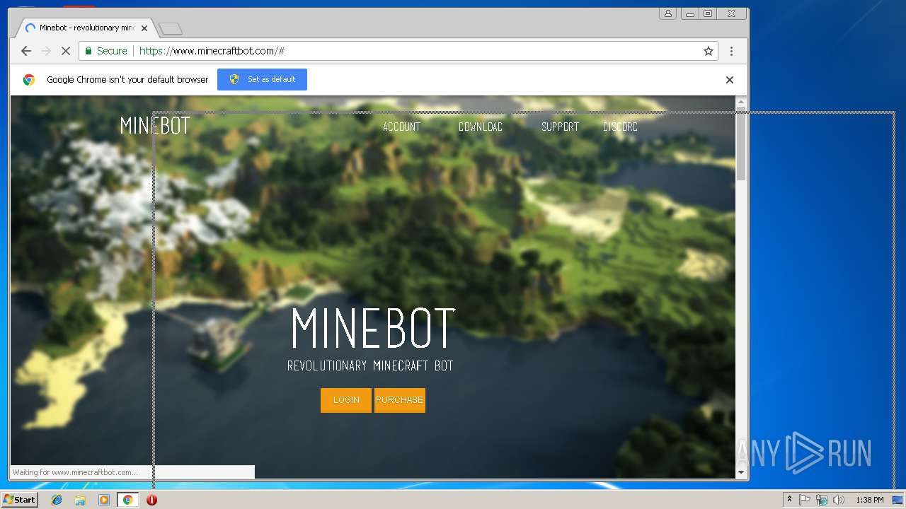Viewport: 906px width, 509px height.
Task: Open the Action Center flag icon
Action: coord(805,500)
